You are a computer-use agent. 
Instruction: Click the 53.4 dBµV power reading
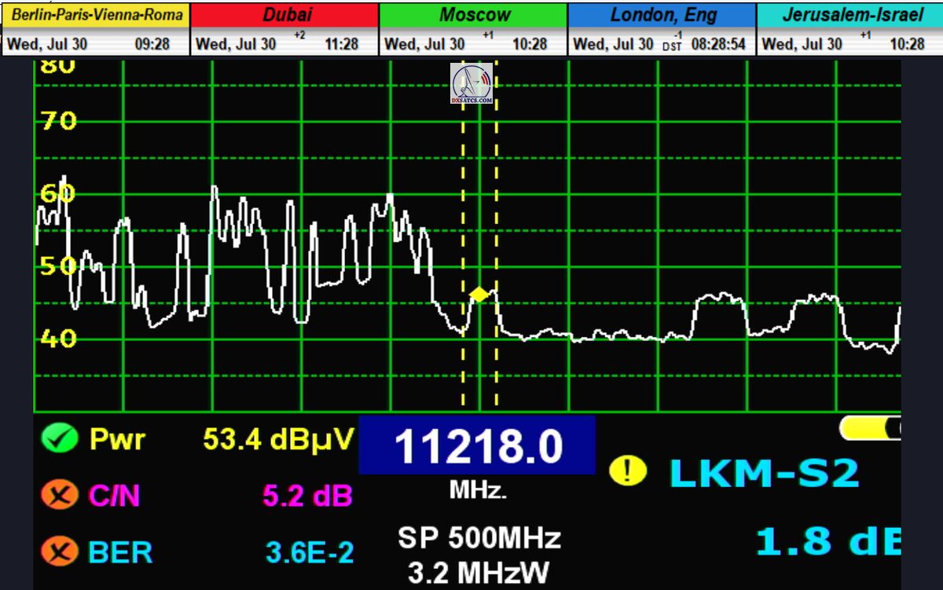click(x=278, y=439)
